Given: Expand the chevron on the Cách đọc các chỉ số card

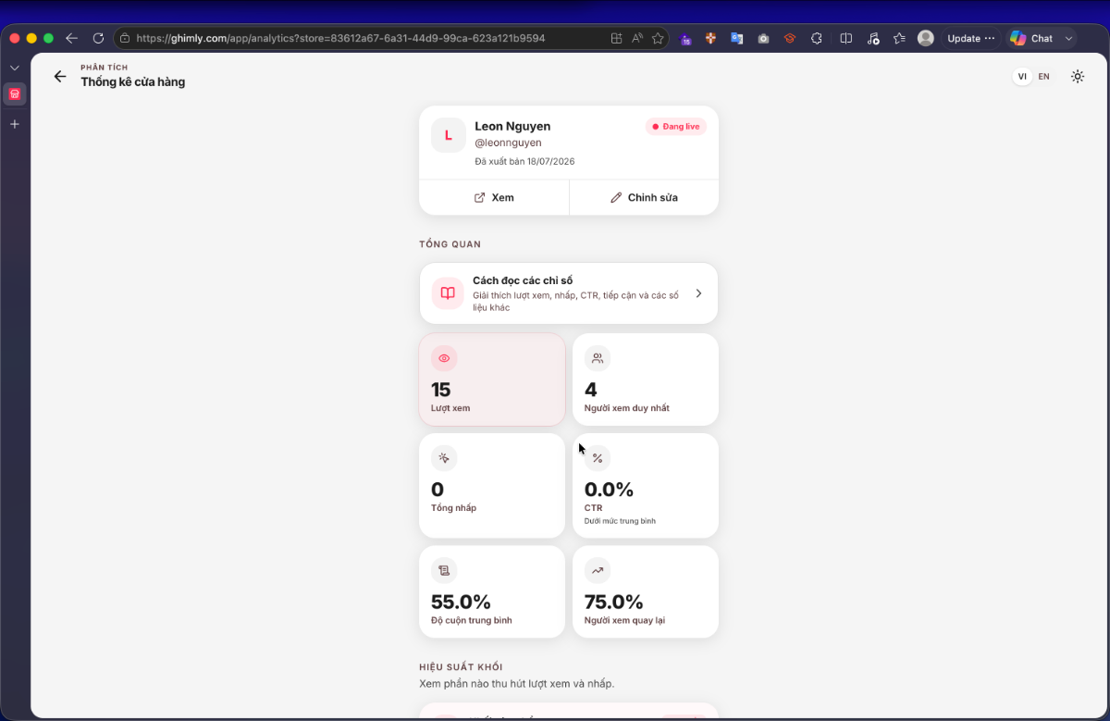Looking at the screenshot, I should (x=698, y=293).
